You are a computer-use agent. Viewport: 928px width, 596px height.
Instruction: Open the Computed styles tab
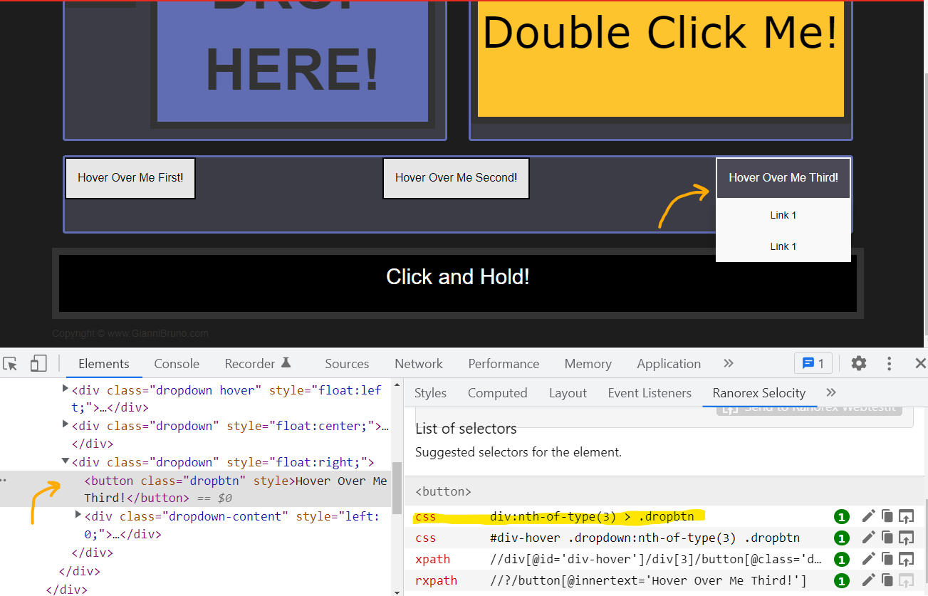497,393
